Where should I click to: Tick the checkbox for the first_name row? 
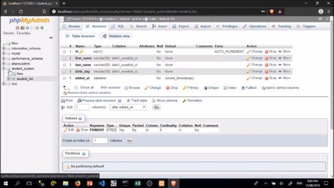64,58
